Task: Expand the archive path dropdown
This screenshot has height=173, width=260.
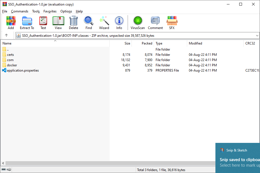Action: [x=257, y=36]
